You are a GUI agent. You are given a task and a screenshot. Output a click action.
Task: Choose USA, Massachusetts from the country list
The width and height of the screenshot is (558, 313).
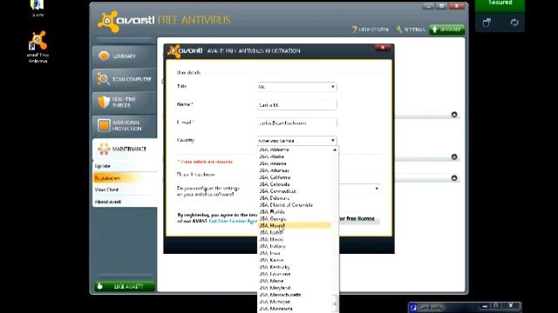295,295
